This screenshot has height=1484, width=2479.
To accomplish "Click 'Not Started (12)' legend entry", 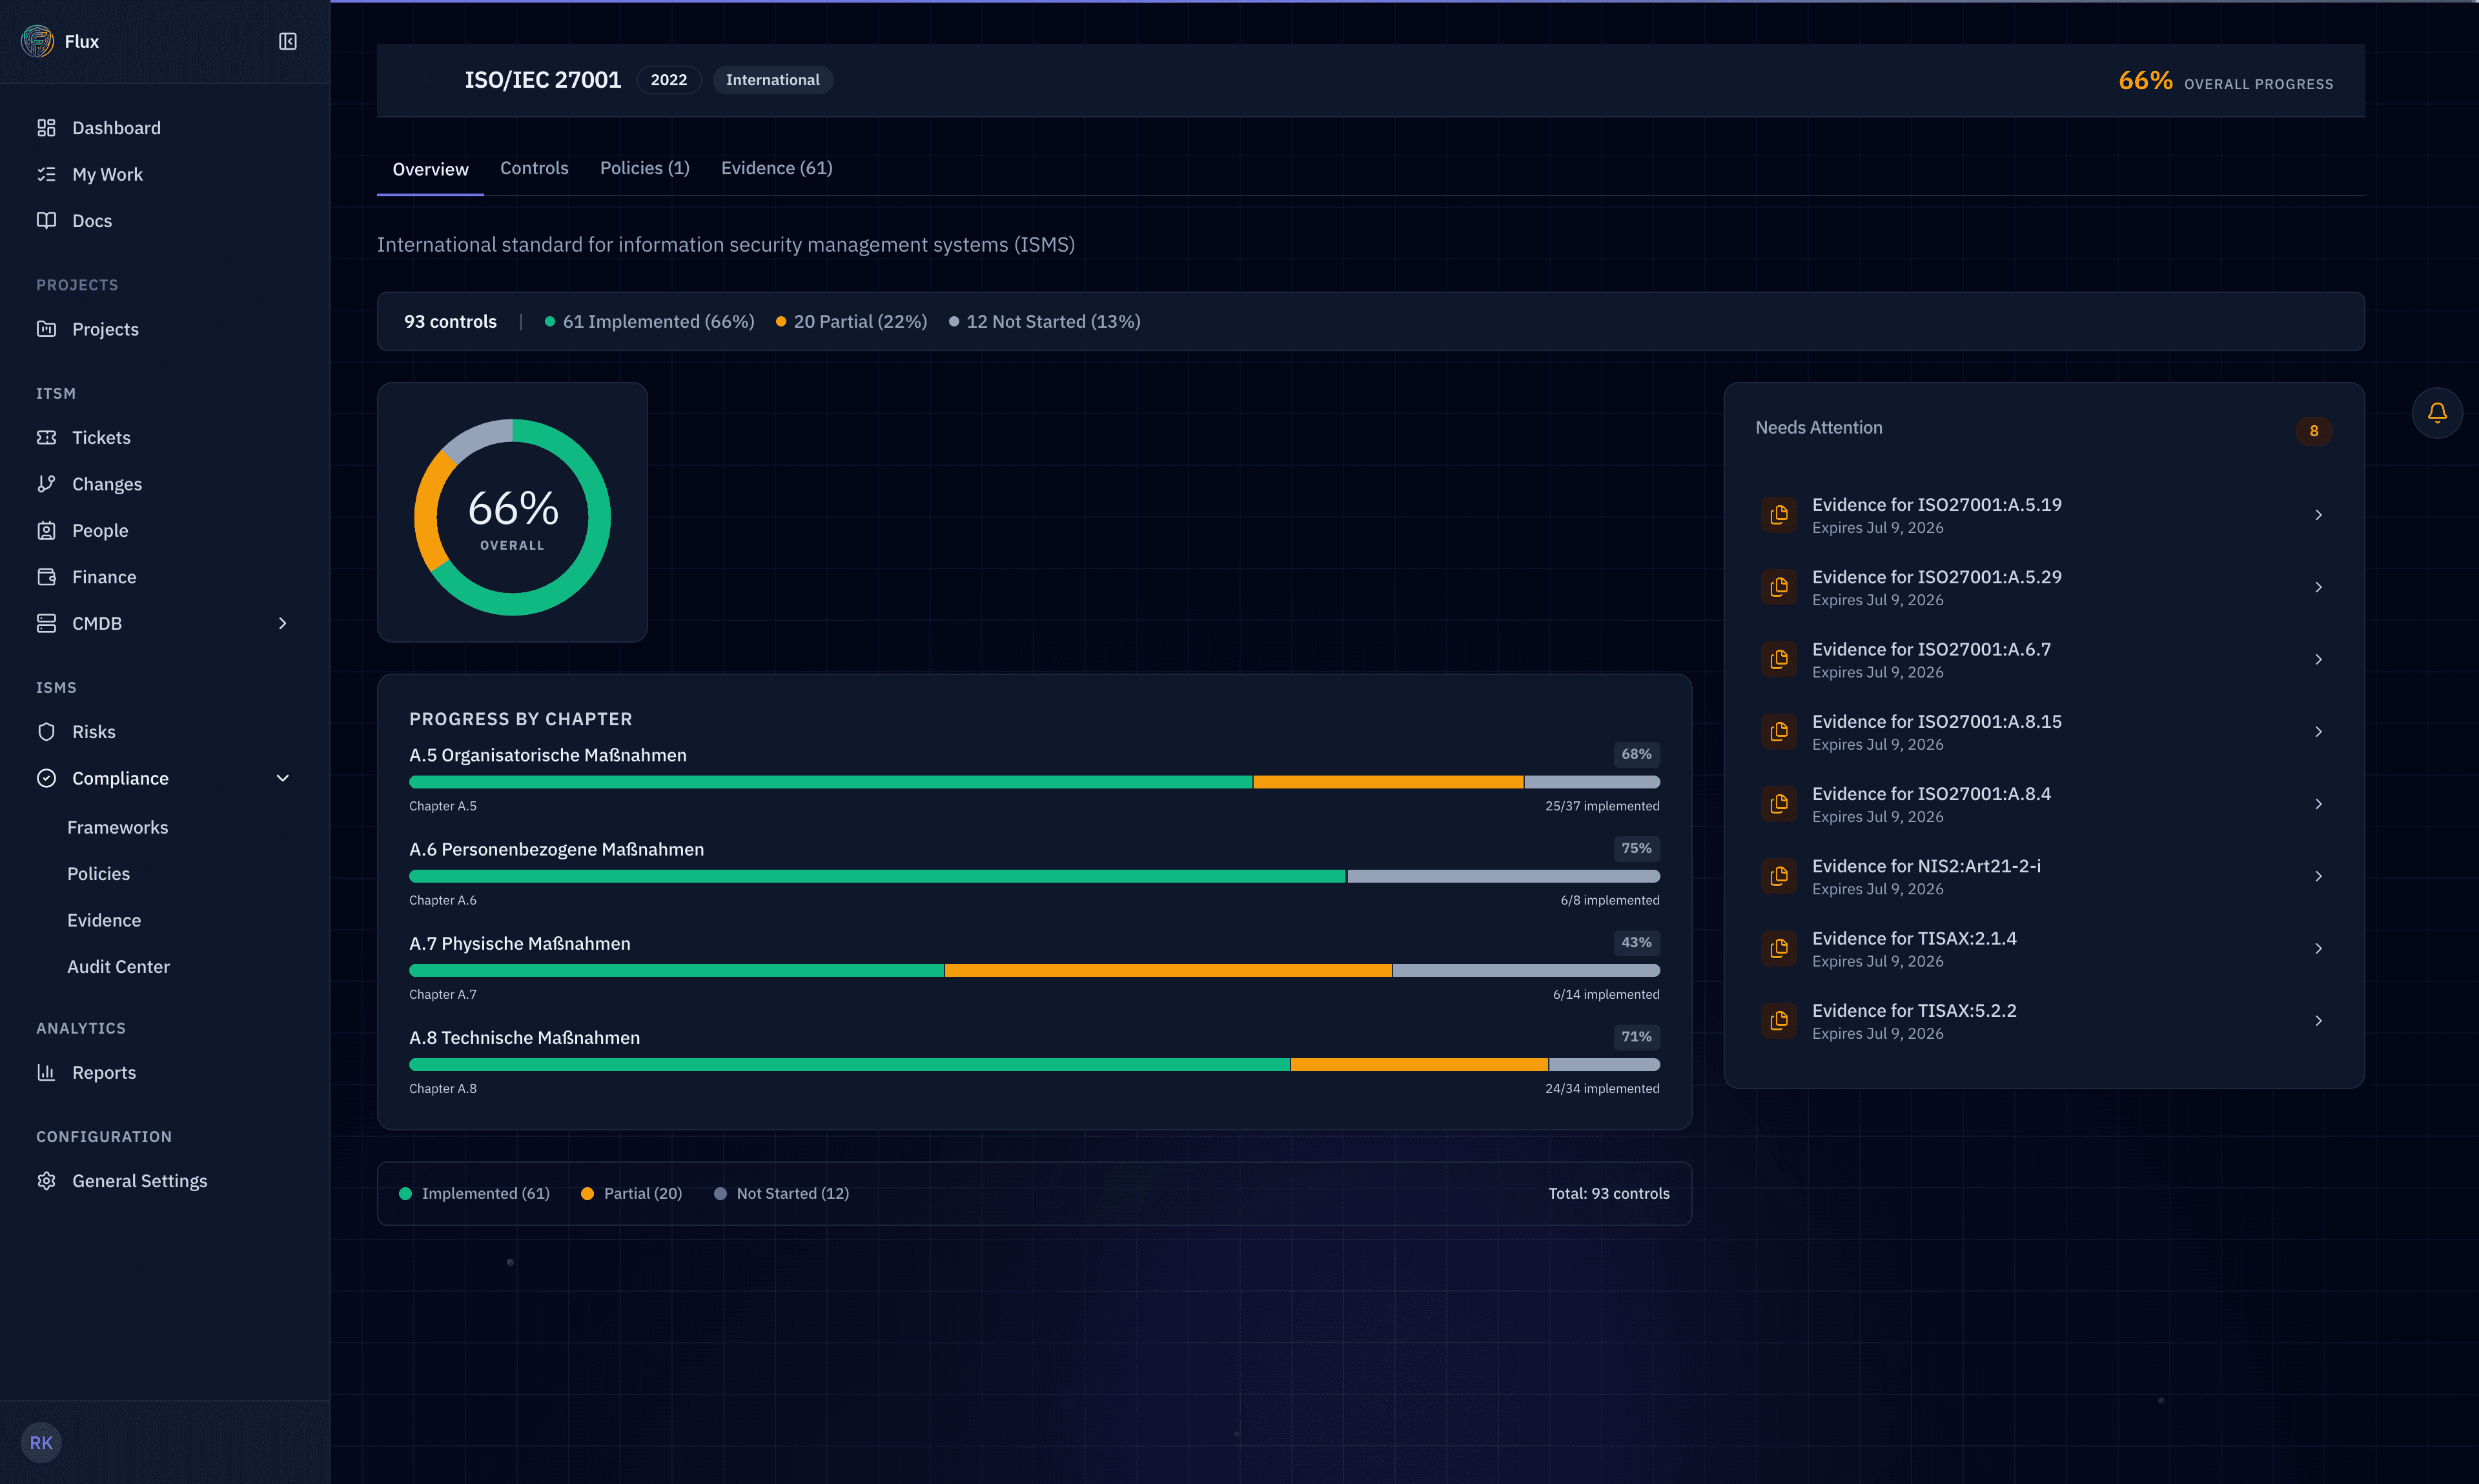I will click(781, 1193).
